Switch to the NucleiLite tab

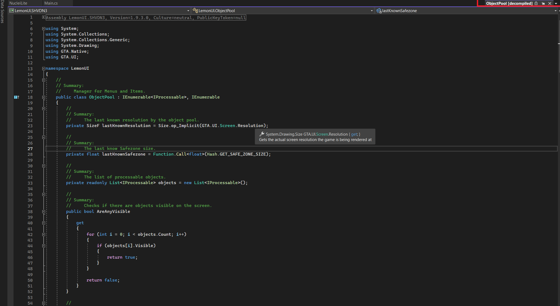tap(18, 3)
